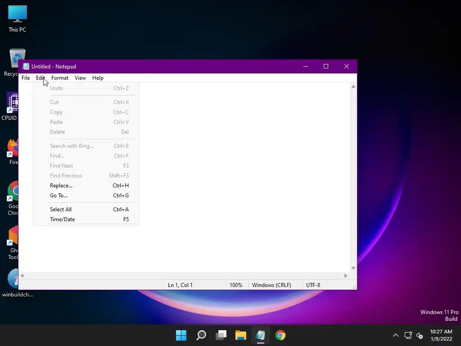This screenshot has width=461, height=346.
Task: Maximize the Notepad window
Action: click(x=326, y=67)
